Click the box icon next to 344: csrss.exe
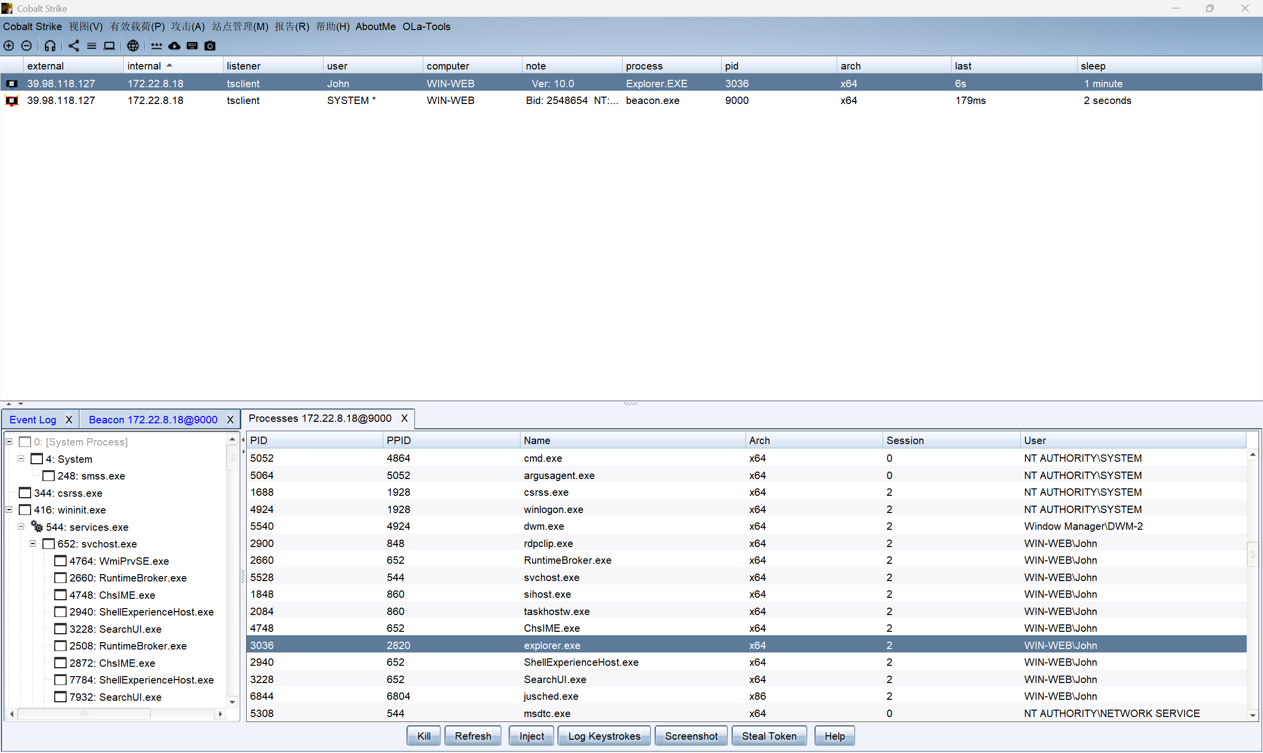This screenshot has width=1263, height=753. tap(25, 493)
